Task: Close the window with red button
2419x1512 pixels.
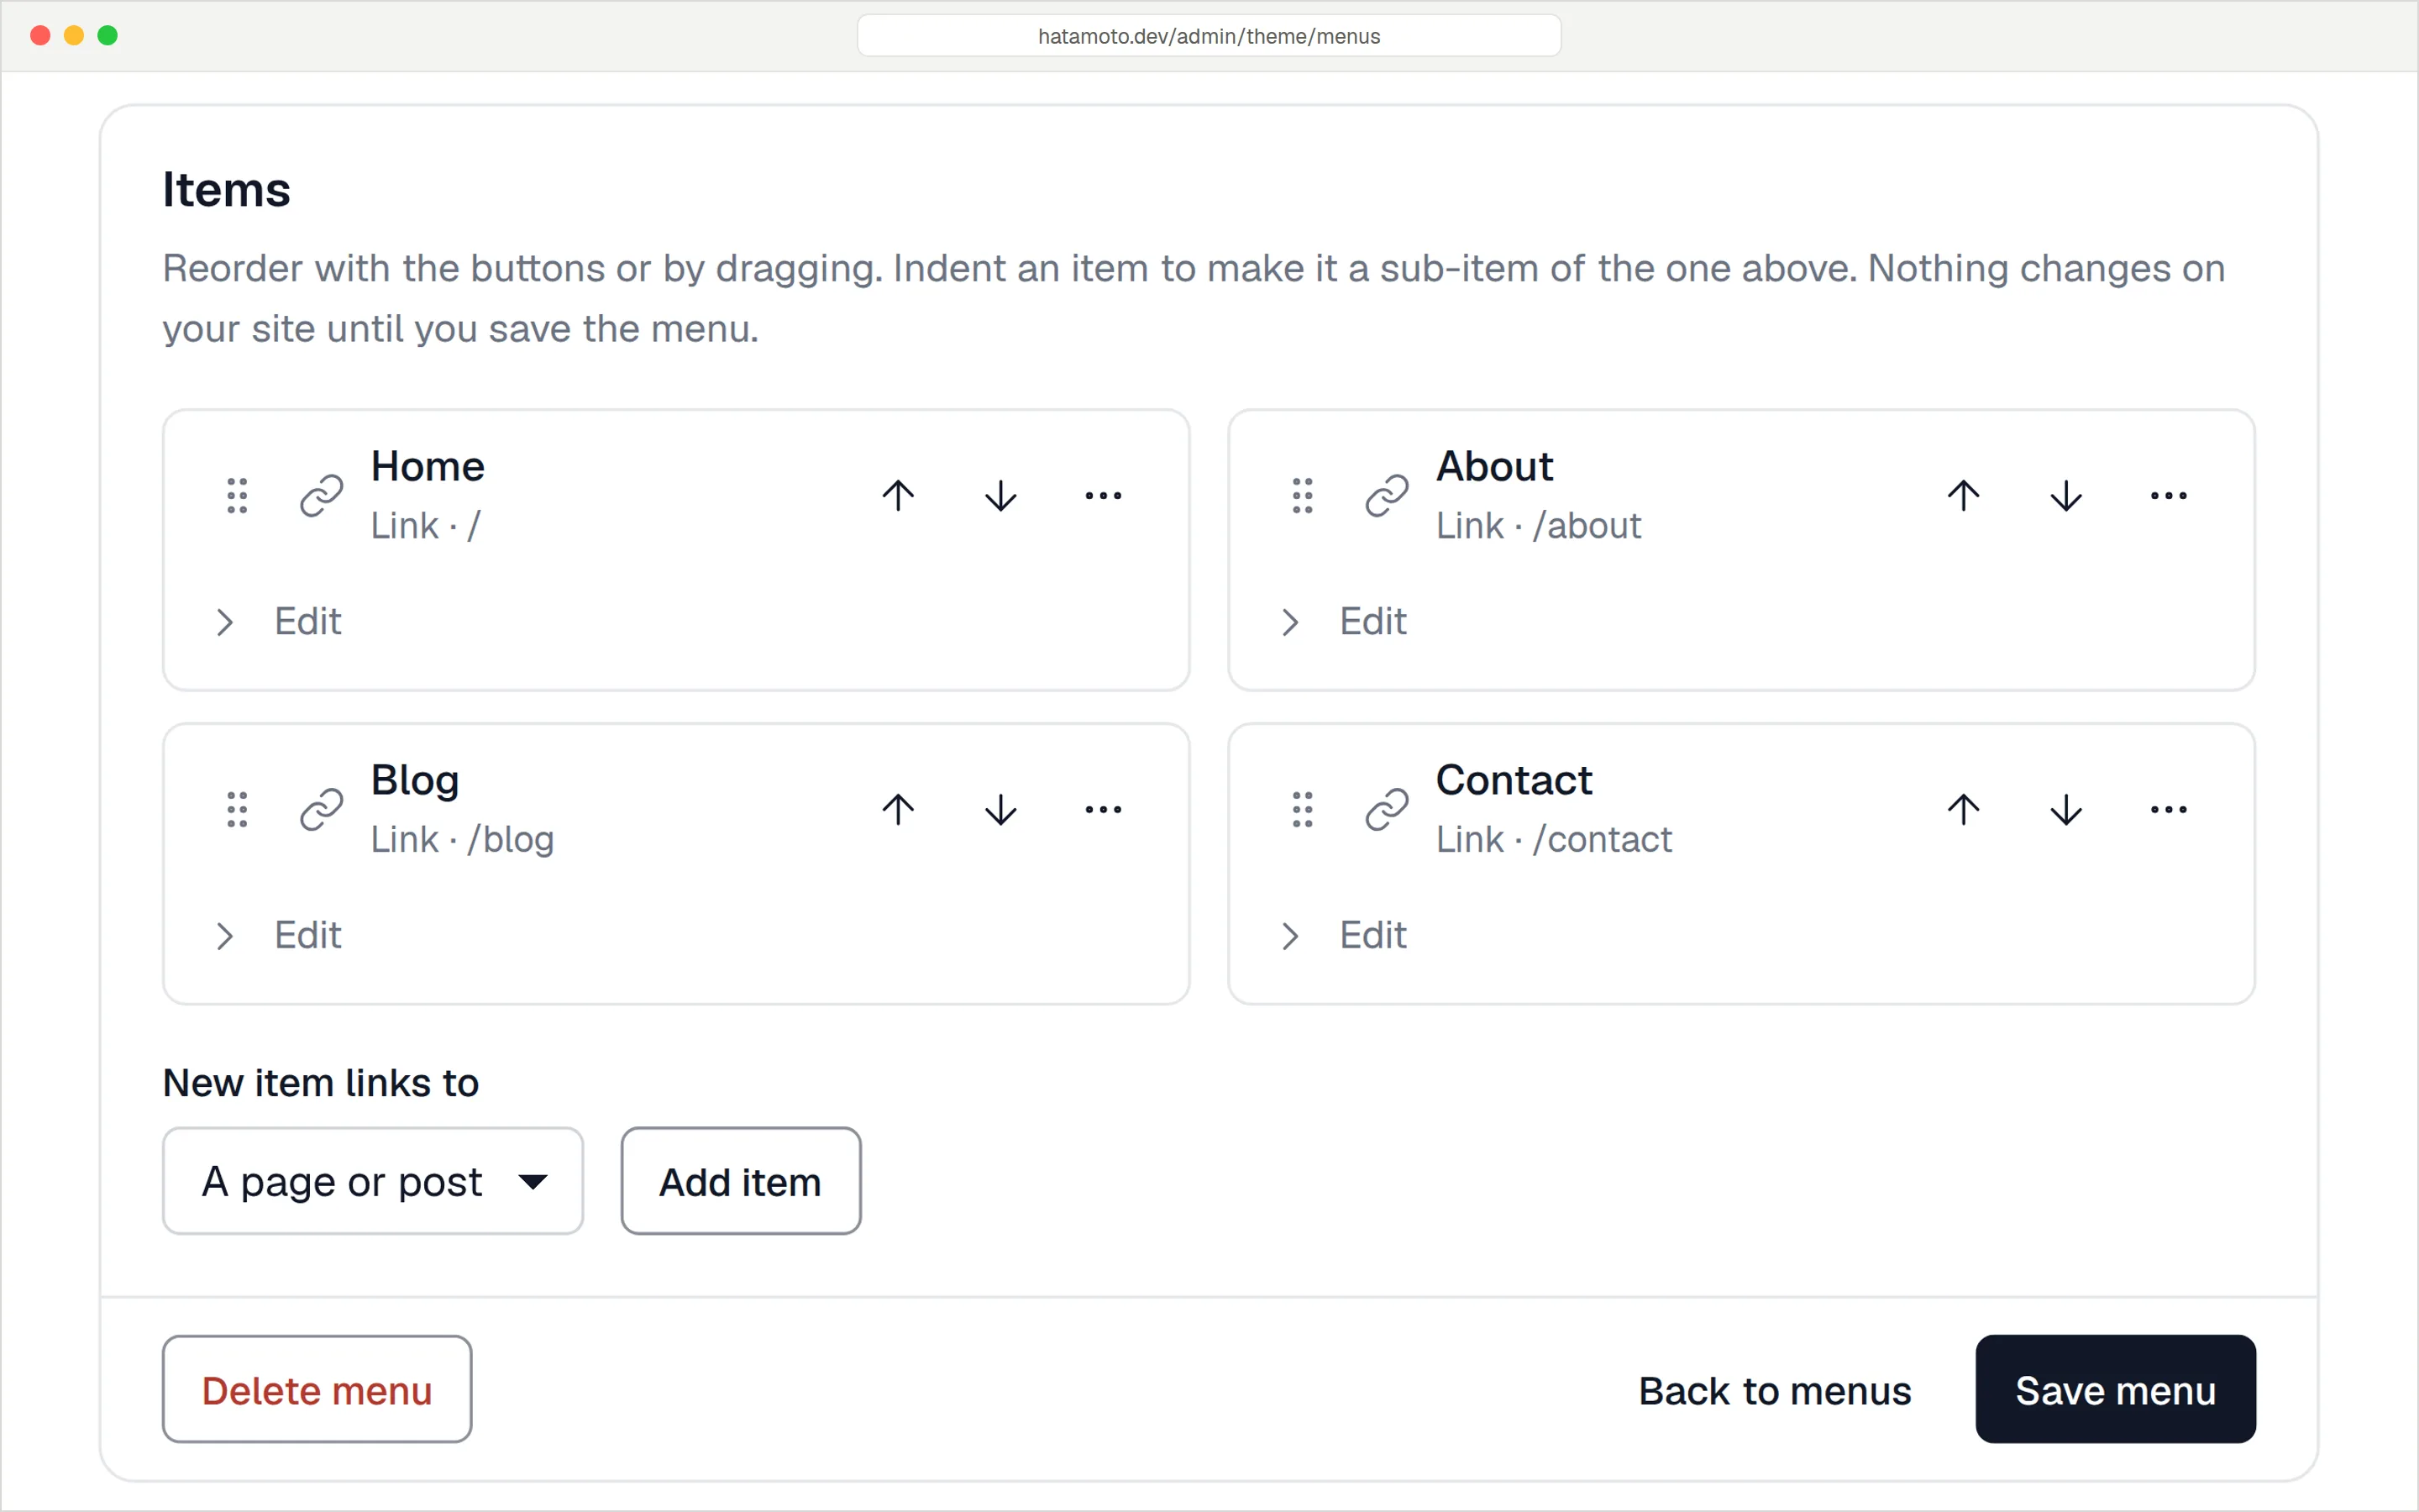Action: point(41,36)
